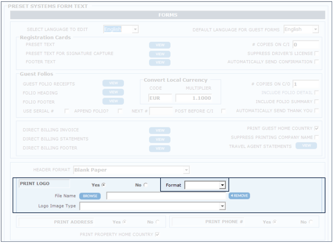
Task: View the Direct Billing Invoice text
Action: [x=160, y=130]
